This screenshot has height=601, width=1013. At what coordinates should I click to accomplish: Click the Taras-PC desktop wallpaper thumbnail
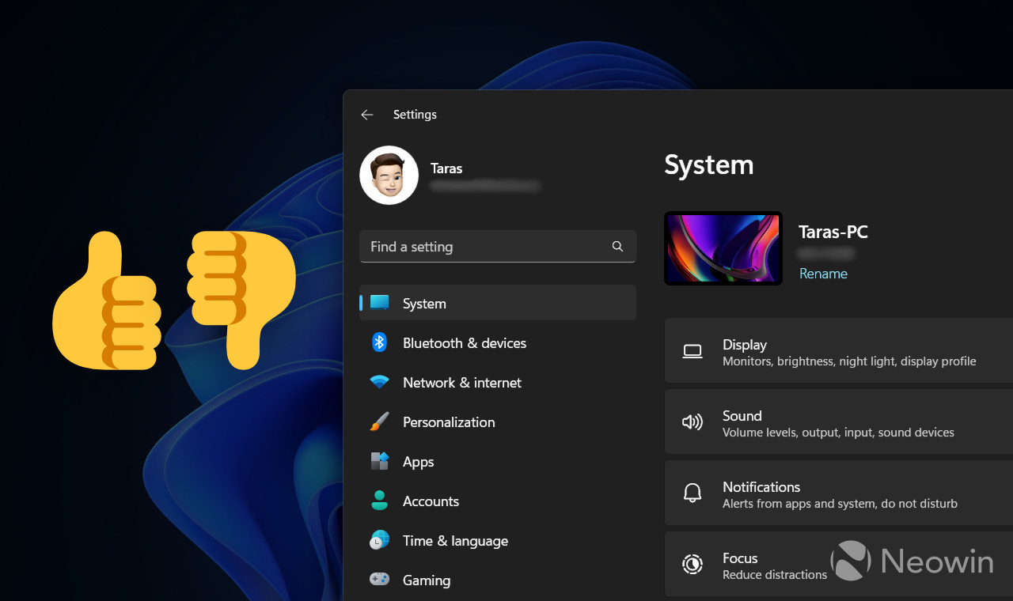tap(723, 248)
